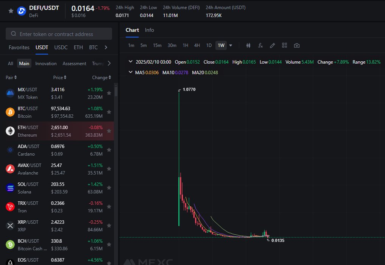
Task: Click the Cardano logo icon
Action: pyautogui.click(x=10, y=150)
